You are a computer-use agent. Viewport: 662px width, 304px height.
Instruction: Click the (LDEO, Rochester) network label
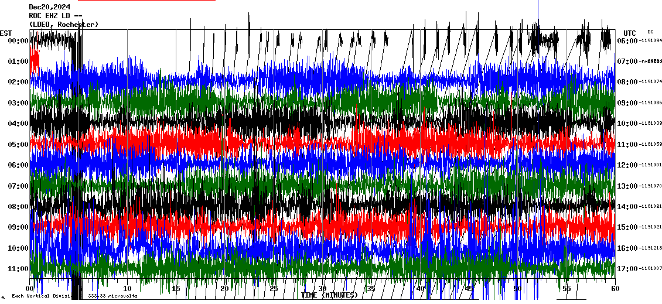click(63, 25)
